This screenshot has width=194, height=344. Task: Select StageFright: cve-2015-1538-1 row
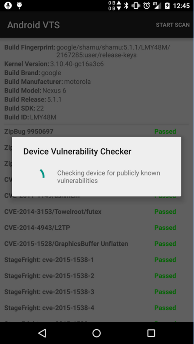tap(96, 260)
